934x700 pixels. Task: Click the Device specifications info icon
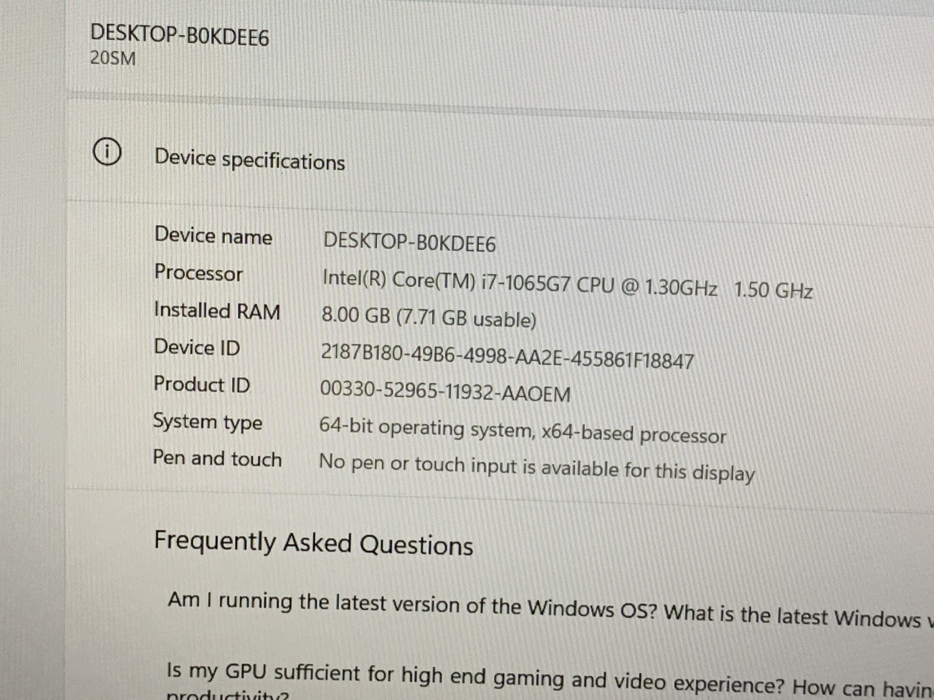pos(107,152)
